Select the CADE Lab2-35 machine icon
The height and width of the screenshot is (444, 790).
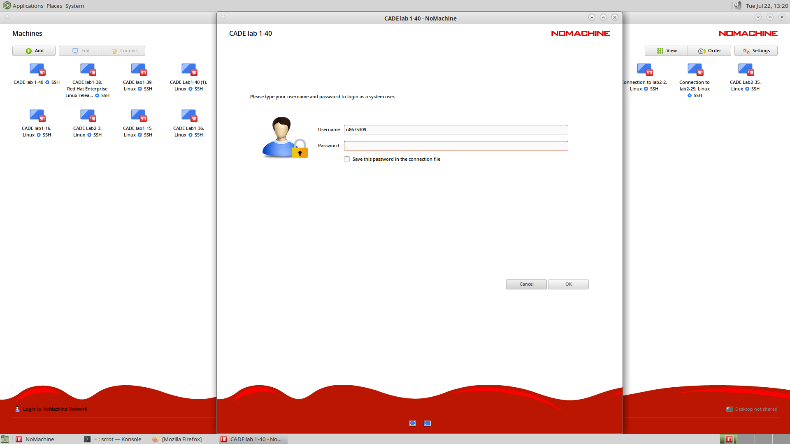click(x=746, y=70)
